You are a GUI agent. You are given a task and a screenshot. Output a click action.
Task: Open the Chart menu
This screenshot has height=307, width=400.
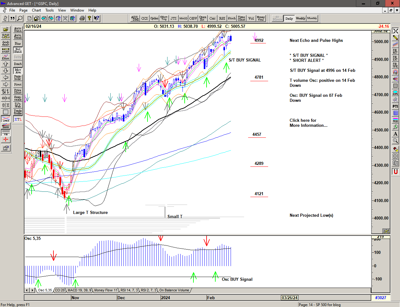click(36, 10)
